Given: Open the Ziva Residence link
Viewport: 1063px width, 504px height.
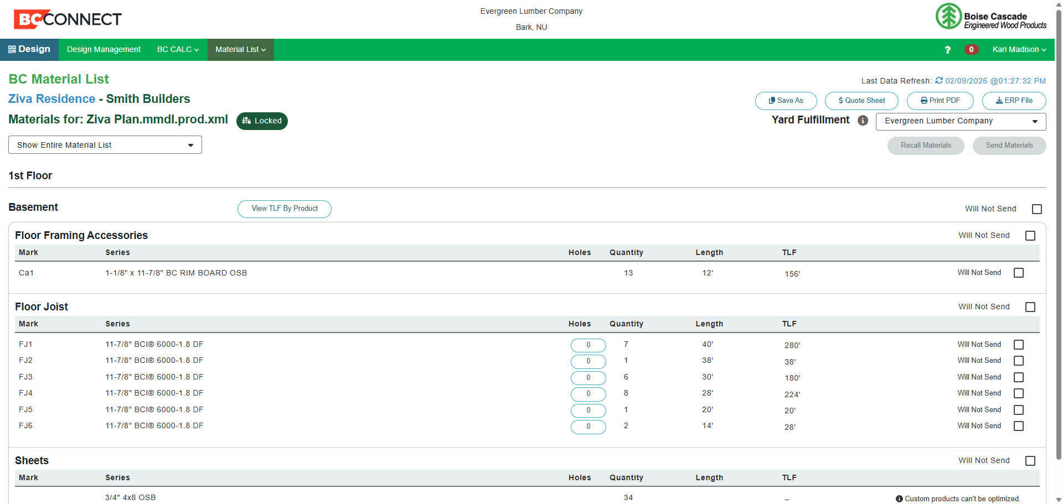Looking at the screenshot, I should coord(51,99).
